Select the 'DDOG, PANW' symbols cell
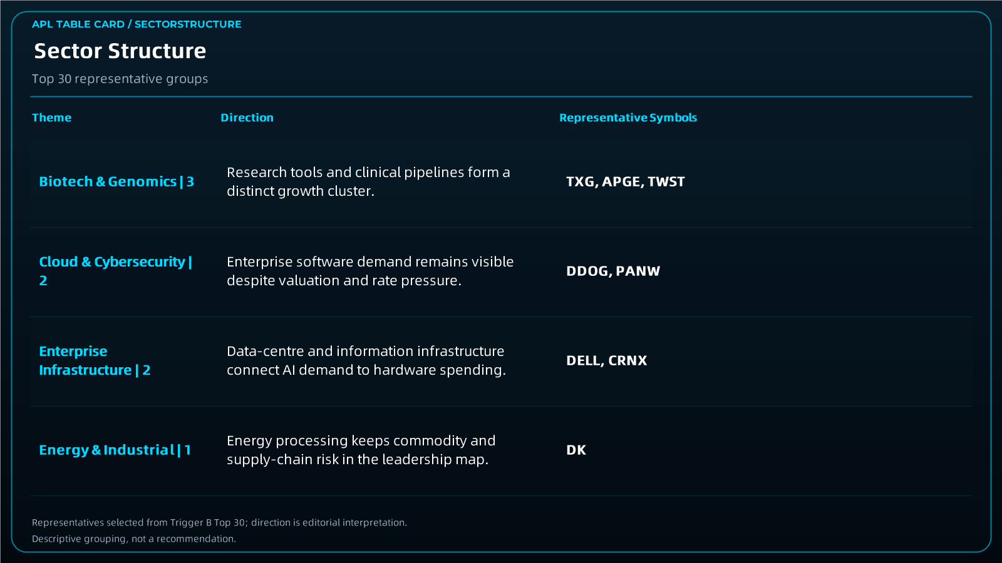Viewport: 1002px width, 563px height. (613, 271)
